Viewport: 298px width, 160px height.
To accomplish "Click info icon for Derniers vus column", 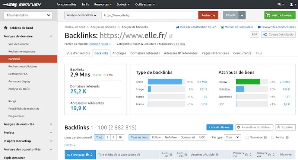I will 269,155.
